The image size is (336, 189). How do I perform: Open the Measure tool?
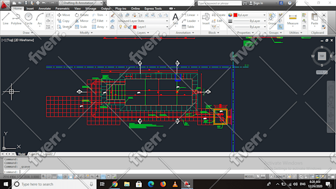[293, 19]
